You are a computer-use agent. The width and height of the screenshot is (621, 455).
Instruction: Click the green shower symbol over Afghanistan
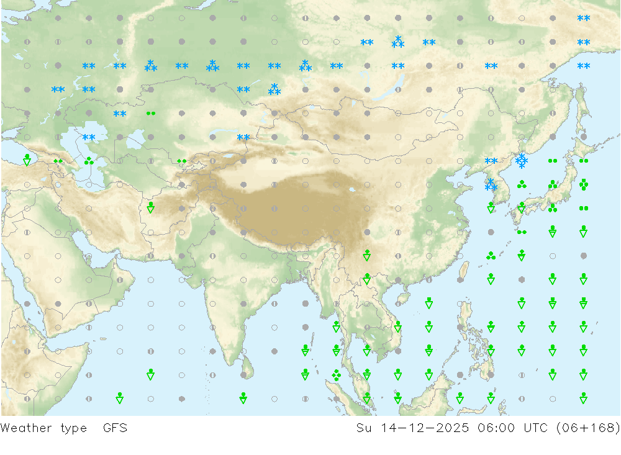click(x=150, y=207)
